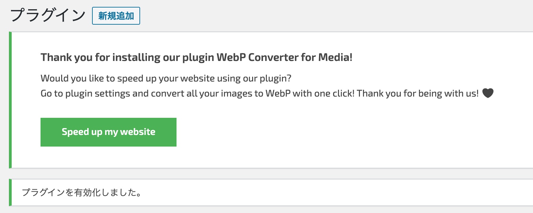Click white space below Speed up my website button
533x213 pixels.
(x=109, y=158)
